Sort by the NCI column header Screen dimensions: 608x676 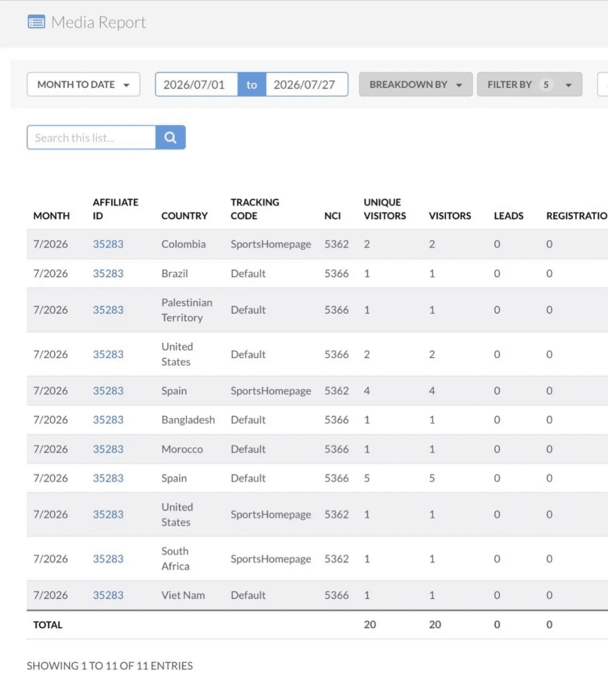[332, 216]
